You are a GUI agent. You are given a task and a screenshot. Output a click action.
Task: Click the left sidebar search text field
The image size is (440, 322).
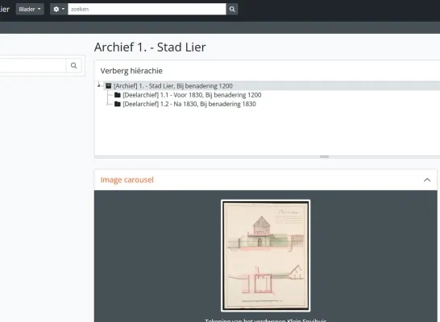tap(32, 65)
